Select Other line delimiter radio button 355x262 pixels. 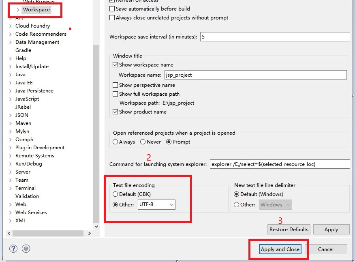click(236, 205)
